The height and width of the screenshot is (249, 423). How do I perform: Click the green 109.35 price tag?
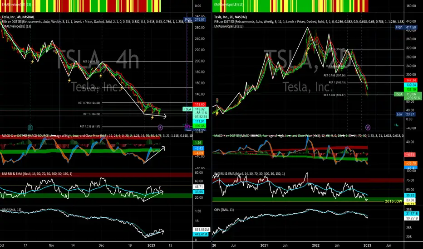click(x=200, y=126)
